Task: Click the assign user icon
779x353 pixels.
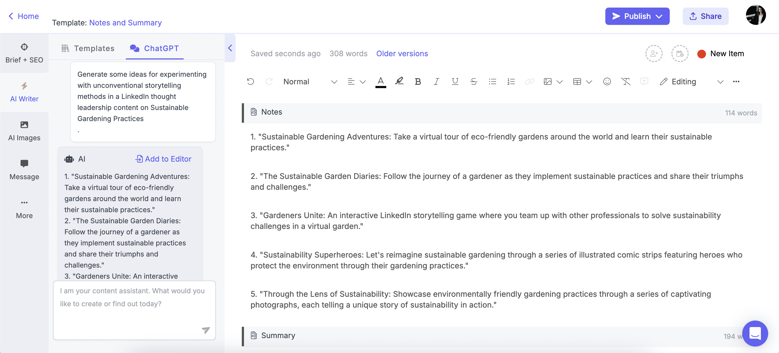Action: (x=653, y=54)
